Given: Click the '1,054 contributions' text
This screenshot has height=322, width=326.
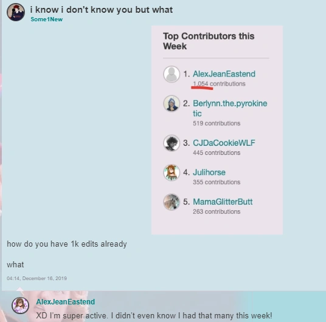Looking at the screenshot, I should tap(219, 84).
